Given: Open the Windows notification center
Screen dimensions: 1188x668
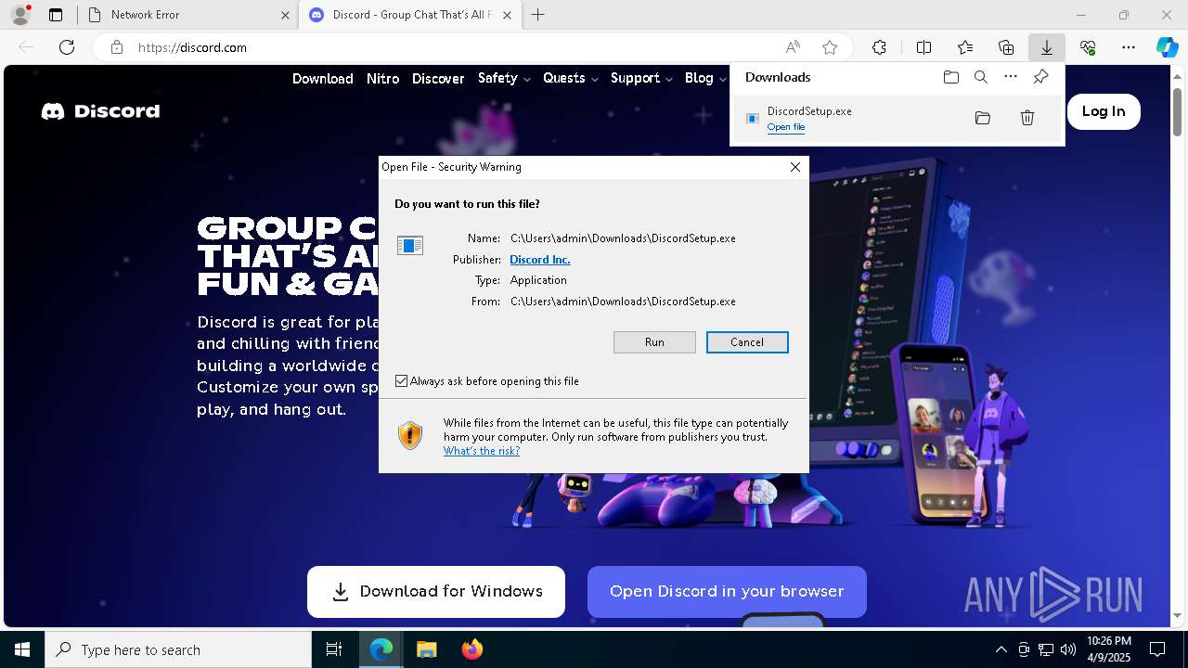Looking at the screenshot, I should coord(1157,649).
